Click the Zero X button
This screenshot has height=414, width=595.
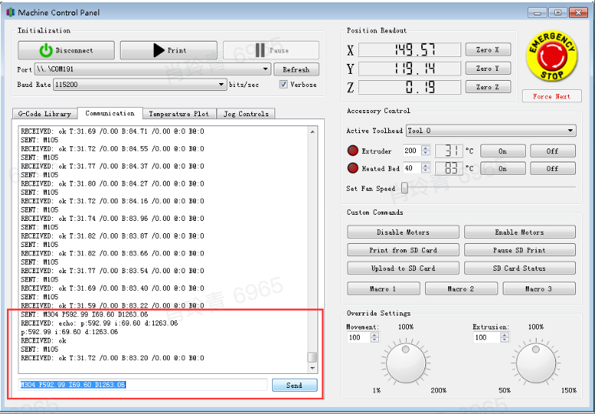(487, 50)
